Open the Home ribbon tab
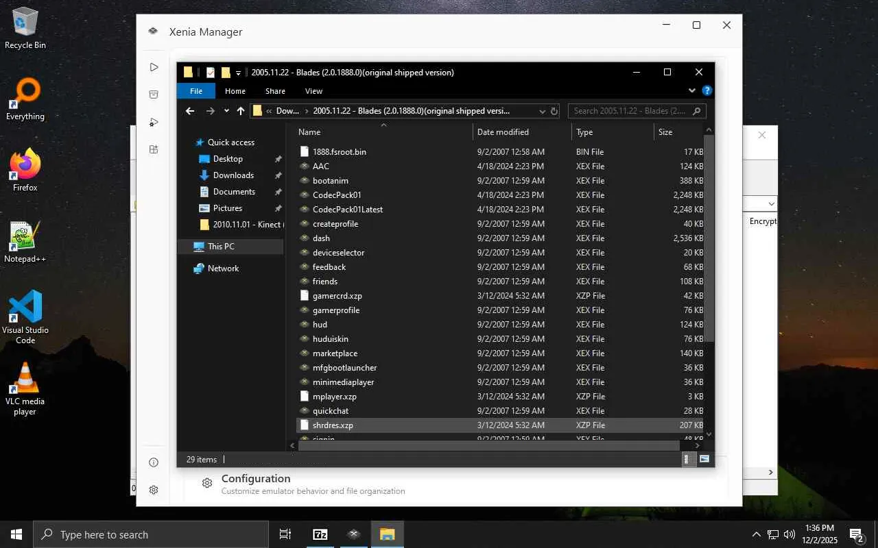 pyautogui.click(x=235, y=91)
